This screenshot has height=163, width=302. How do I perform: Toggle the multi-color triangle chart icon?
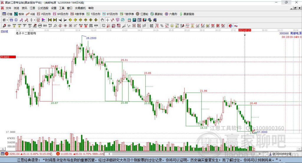pyautogui.click(x=44, y=20)
